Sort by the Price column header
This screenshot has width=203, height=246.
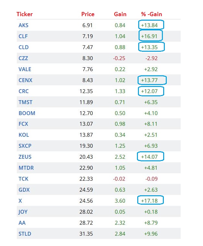(x=88, y=14)
